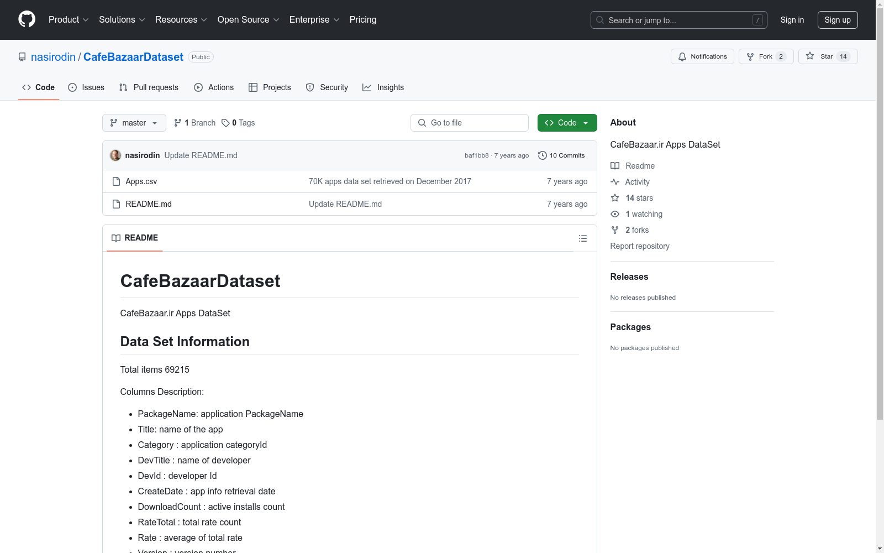This screenshot has width=884, height=553.
Task: Click the search magnifier icon in header
Action: pos(600,20)
